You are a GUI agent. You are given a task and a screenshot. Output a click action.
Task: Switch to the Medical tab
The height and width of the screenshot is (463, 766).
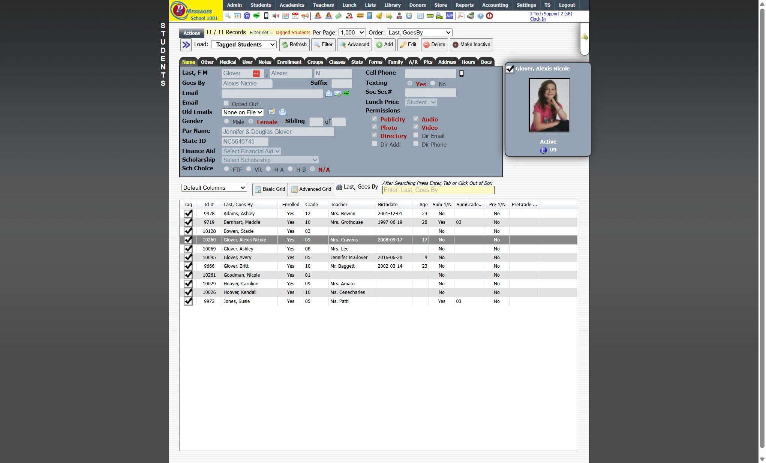tap(228, 62)
